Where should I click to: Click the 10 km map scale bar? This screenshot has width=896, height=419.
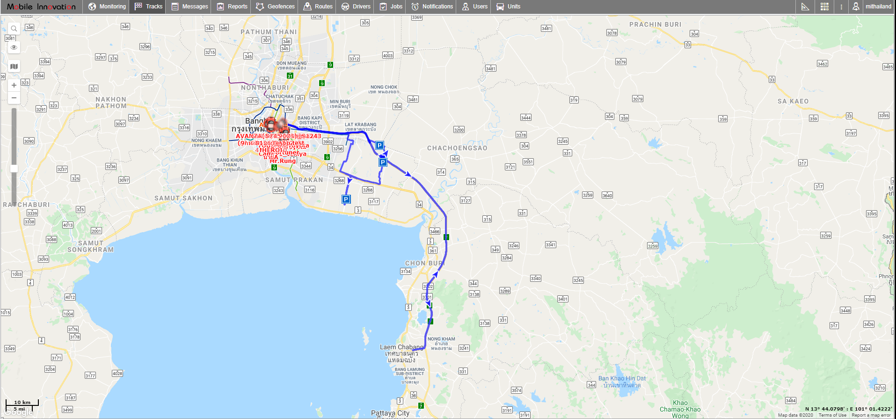pos(22,403)
